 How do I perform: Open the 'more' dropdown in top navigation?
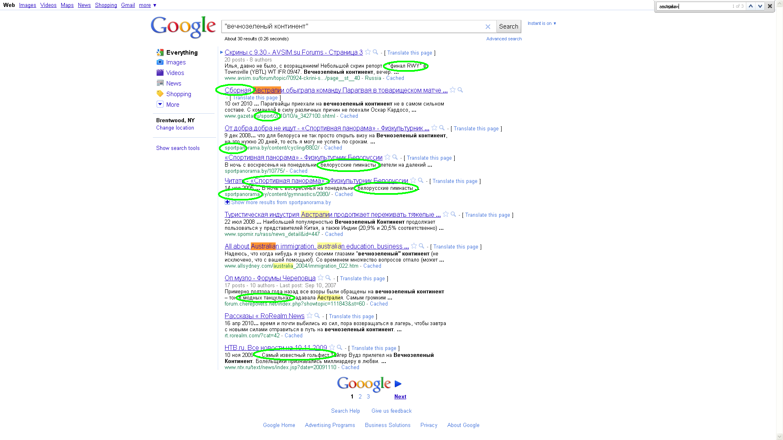pyautogui.click(x=148, y=5)
